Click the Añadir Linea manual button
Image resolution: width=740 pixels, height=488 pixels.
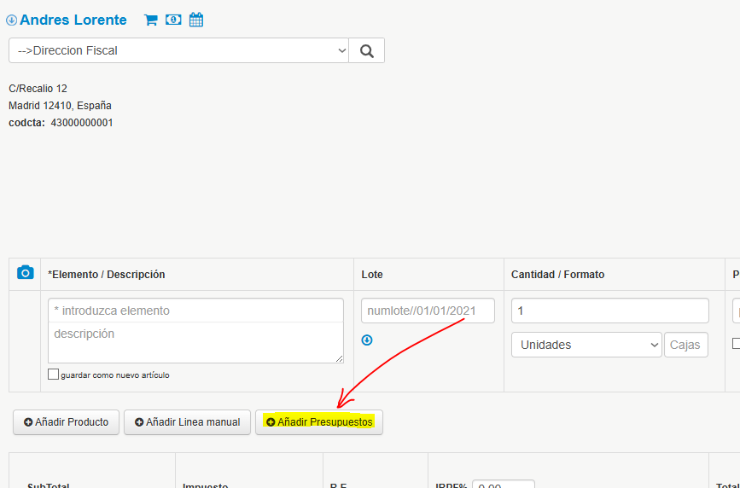[x=188, y=422]
